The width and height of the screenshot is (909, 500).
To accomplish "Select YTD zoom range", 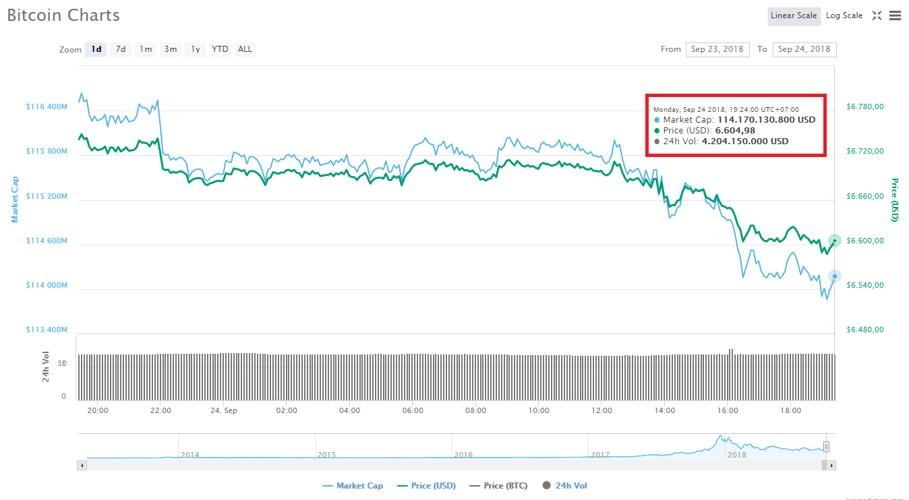I will 220,49.
